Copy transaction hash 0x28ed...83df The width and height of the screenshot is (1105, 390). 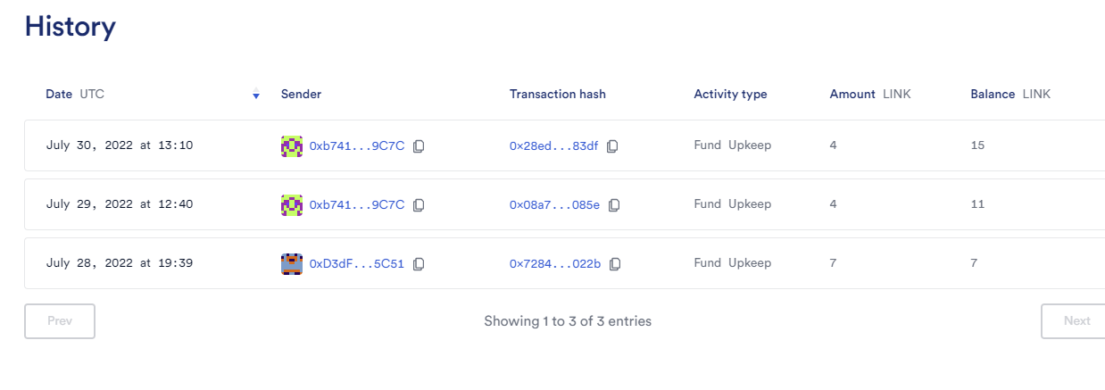612,145
